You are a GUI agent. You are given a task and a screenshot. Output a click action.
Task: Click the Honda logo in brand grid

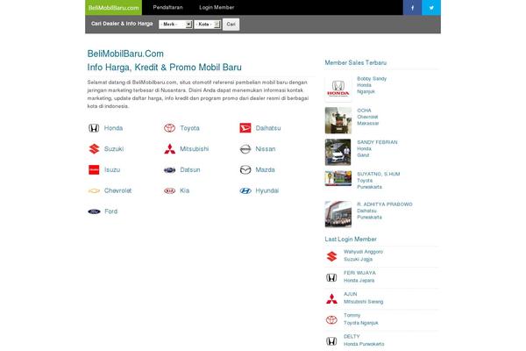click(x=94, y=128)
